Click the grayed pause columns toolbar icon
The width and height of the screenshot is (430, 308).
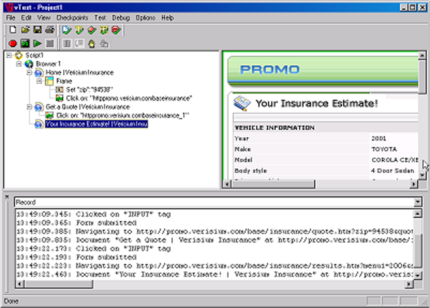66,44
